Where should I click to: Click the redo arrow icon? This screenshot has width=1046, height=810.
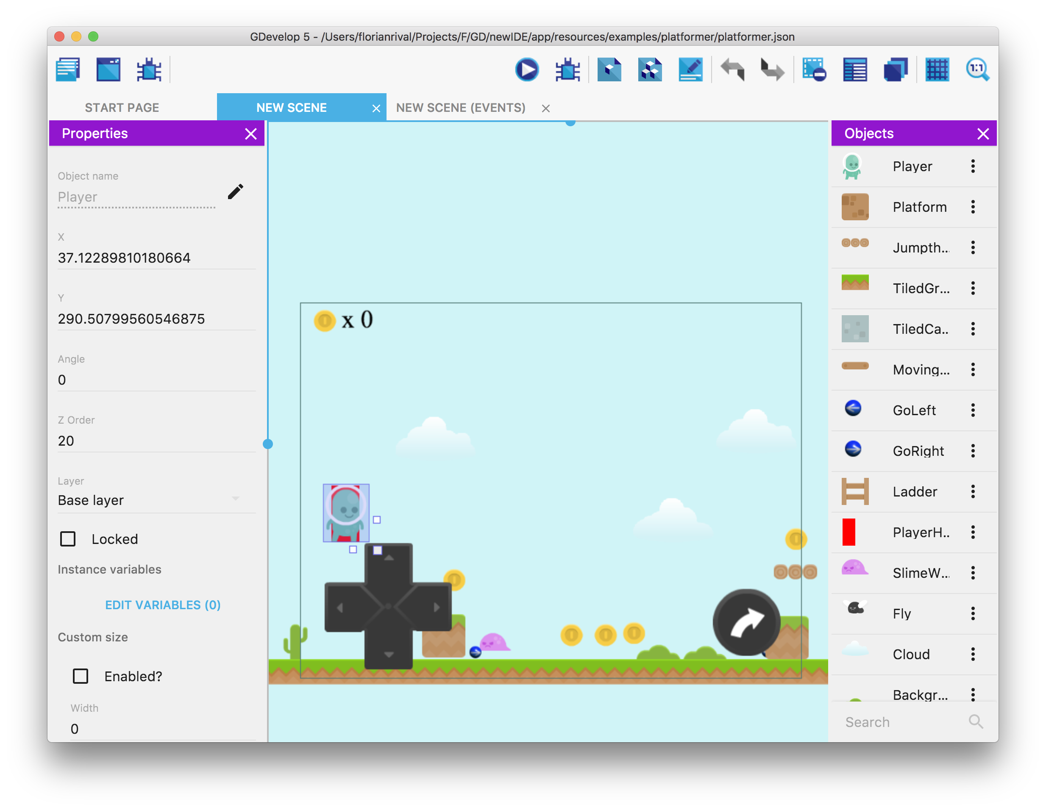click(772, 70)
